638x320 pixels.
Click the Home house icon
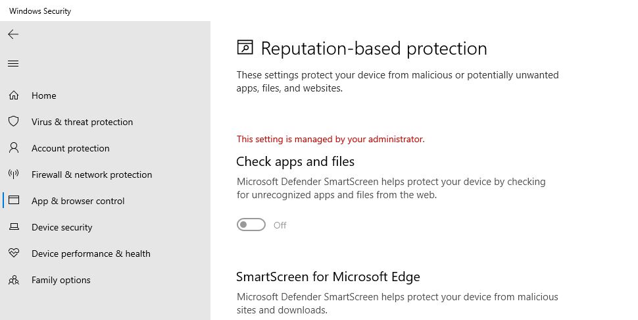[14, 95]
